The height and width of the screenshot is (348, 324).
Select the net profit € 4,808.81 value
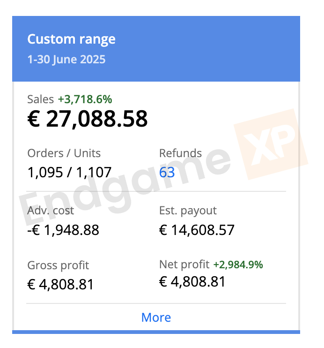pyautogui.click(x=192, y=281)
